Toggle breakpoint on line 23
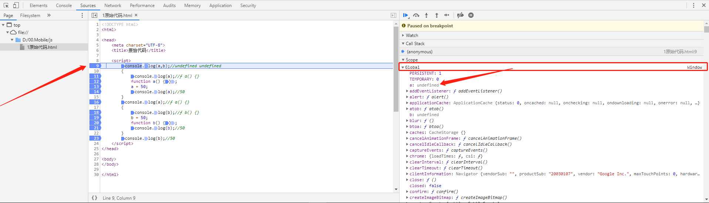Screen dimensions: 709x203 click(95, 138)
